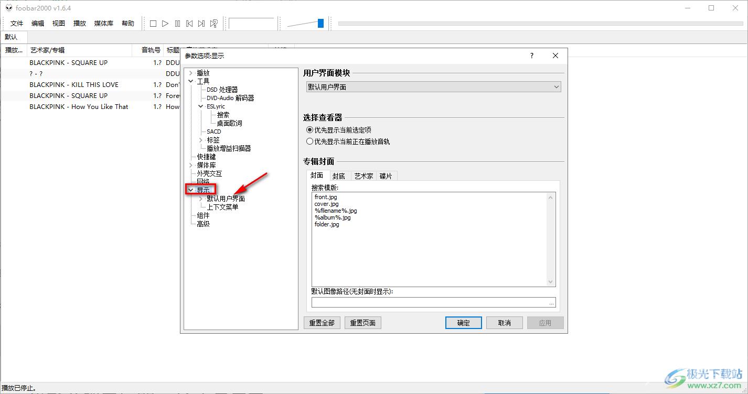The height and width of the screenshot is (394, 748).
Task: Click the front.jpg template line
Action: (x=326, y=197)
